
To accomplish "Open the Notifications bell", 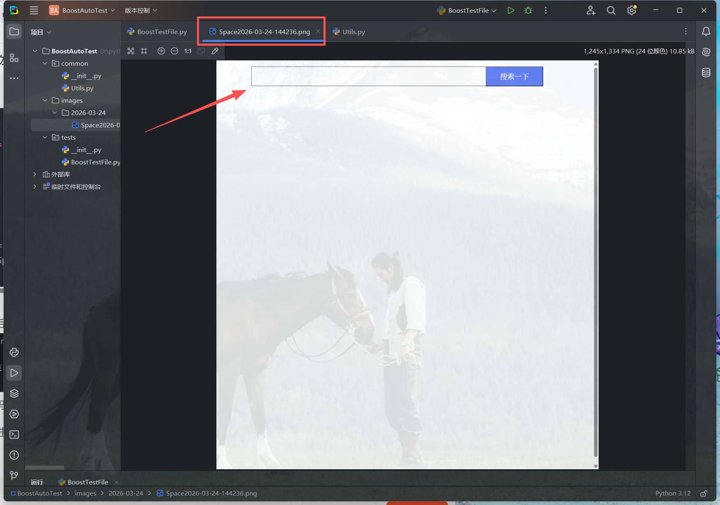I will pos(706,32).
